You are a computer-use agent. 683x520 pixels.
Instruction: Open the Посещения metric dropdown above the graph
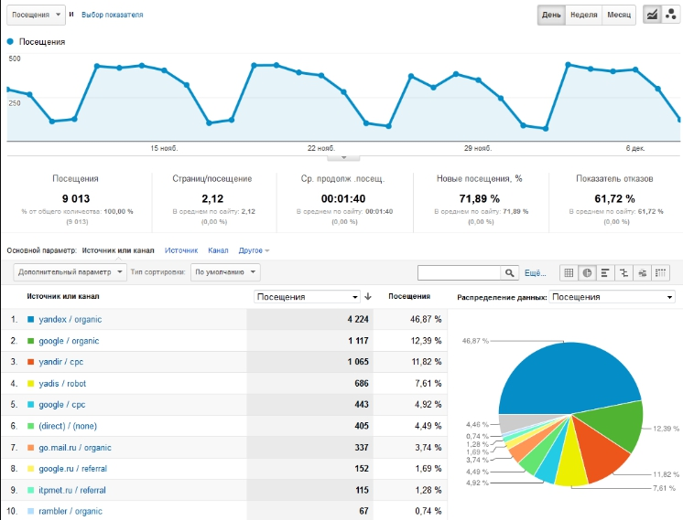click(x=36, y=15)
